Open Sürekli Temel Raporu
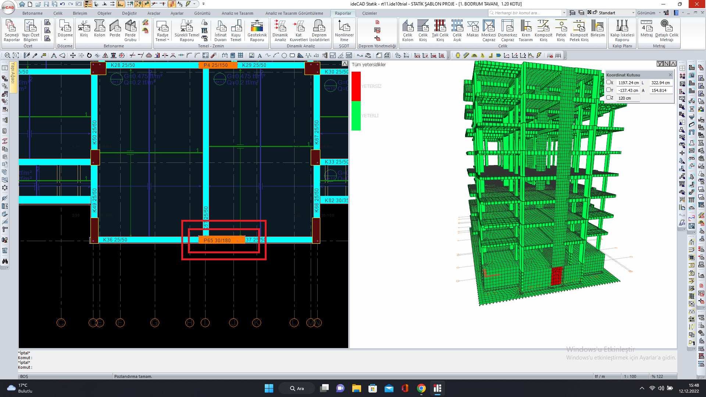The height and width of the screenshot is (397, 706). (187, 31)
